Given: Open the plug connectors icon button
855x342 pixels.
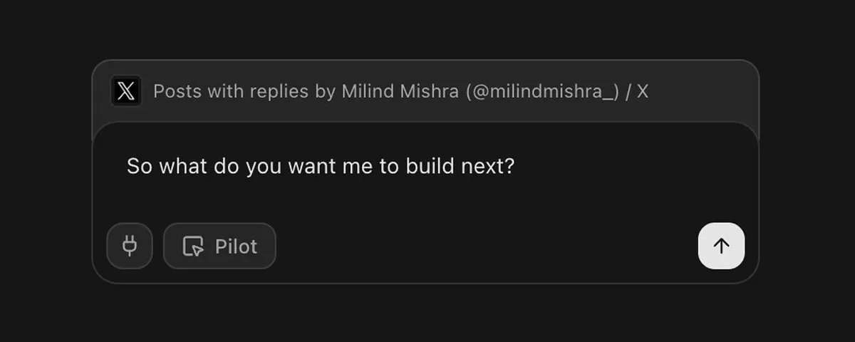Looking at the screenshot, I should click(x=130, y=246).
